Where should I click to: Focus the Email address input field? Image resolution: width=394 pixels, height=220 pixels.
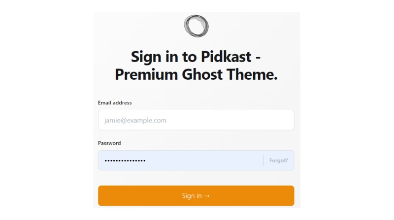tap(196, 120)
